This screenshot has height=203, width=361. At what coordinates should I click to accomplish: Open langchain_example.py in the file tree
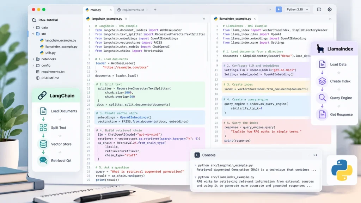point(61,40)
